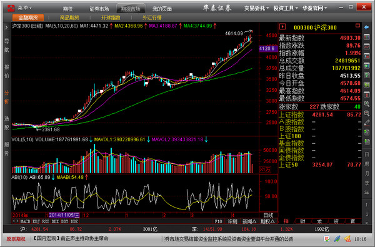Switch to monthly (月) period

[x=367, y=173]
